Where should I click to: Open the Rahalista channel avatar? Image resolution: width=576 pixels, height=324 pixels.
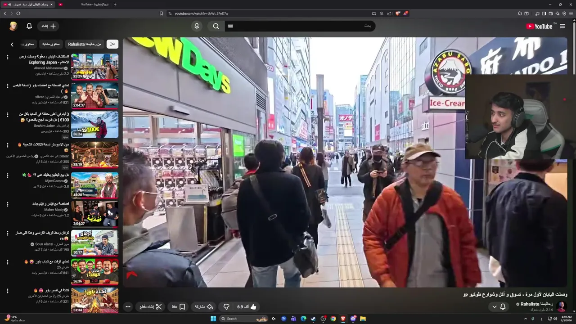(561, 306)
